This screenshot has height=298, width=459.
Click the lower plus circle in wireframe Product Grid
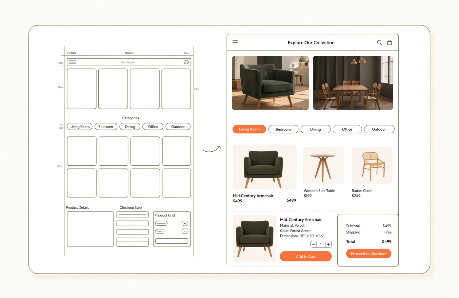tap(185, 231)
